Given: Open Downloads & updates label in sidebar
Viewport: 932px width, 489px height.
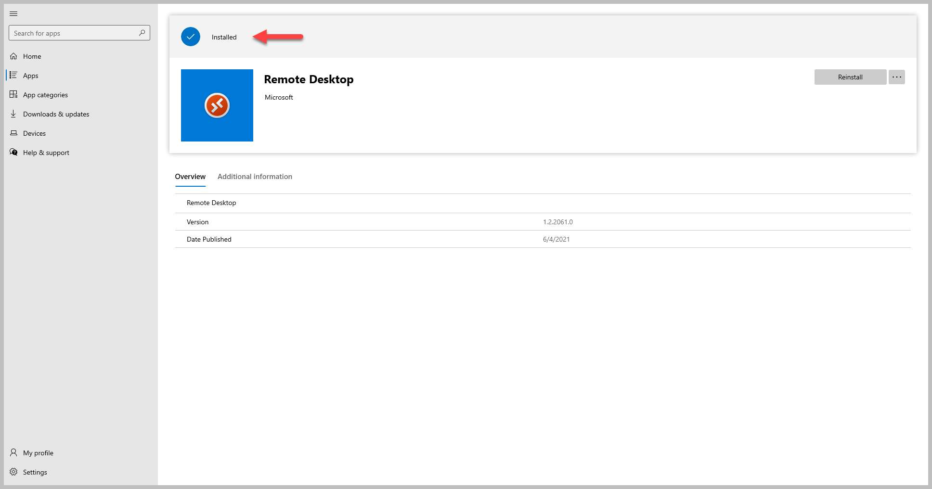Looking at the screenshot, I should [x=56, y=114].
